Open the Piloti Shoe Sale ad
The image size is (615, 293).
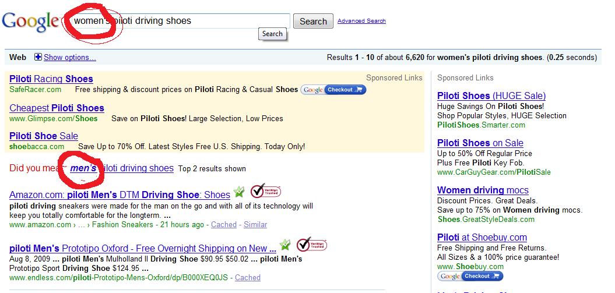pos(44,136)
